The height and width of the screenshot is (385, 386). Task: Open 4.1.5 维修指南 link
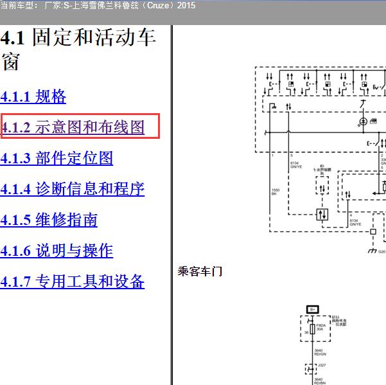(49, 219)
